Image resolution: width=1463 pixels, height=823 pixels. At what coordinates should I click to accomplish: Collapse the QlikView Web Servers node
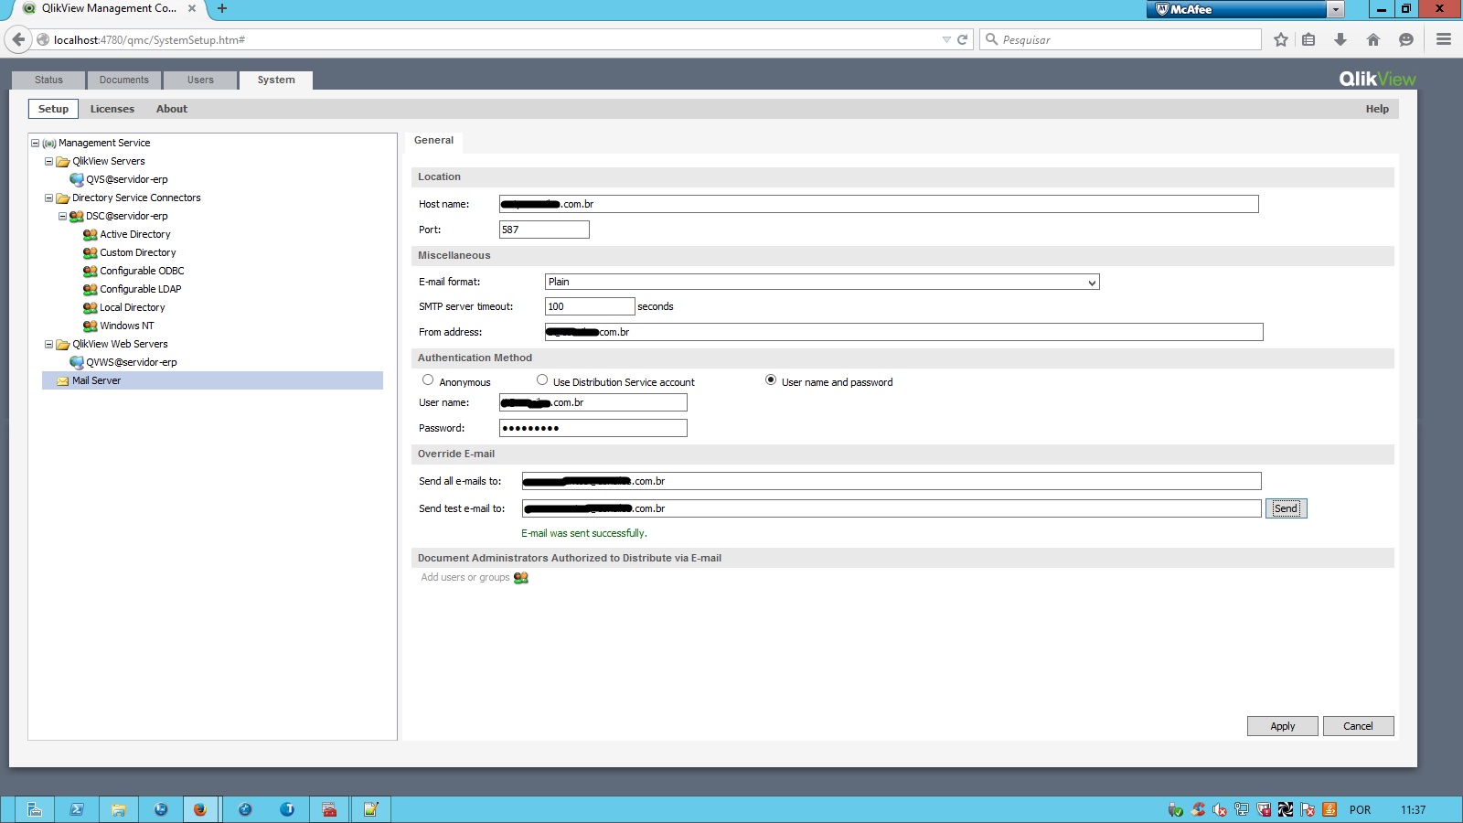48,344
